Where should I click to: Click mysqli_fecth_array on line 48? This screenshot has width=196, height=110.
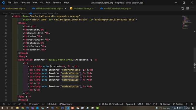coord(61,60)
